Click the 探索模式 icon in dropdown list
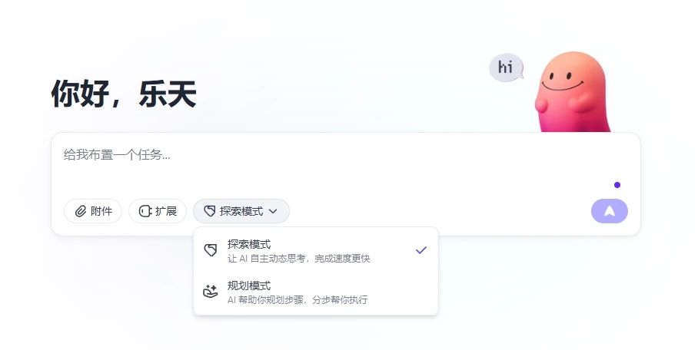Screen dimensions: 698x350 coord(211,250)
